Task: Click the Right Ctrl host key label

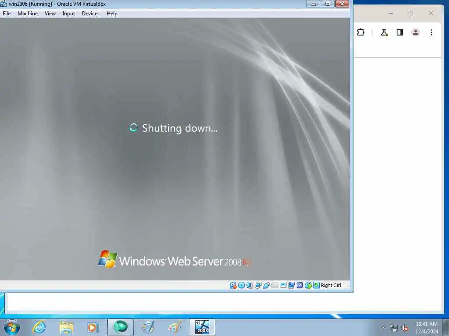Action: click(x=331, y=285)
